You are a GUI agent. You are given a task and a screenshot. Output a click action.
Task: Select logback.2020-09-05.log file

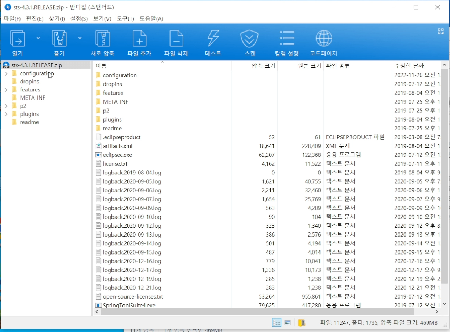132,181
